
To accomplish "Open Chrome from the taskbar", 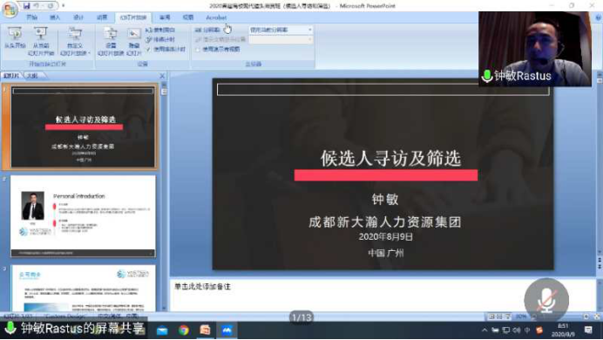I will (184, 330).
